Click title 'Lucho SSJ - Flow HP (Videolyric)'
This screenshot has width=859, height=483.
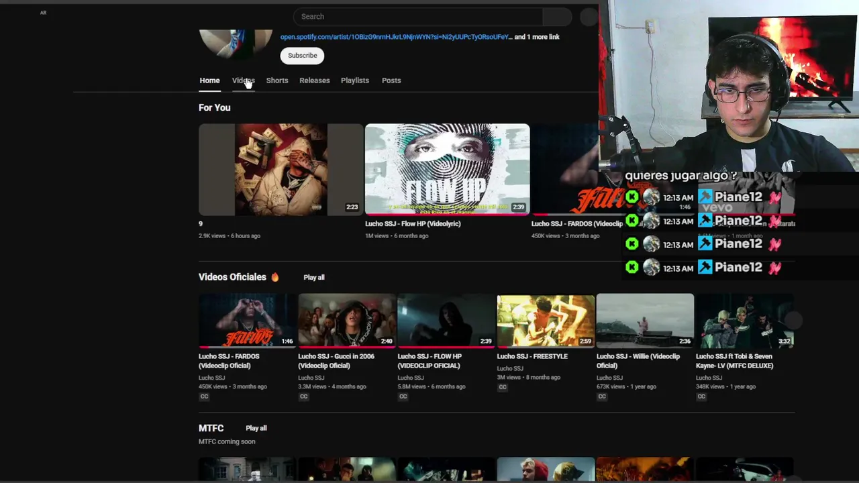[x=413, y=224]
